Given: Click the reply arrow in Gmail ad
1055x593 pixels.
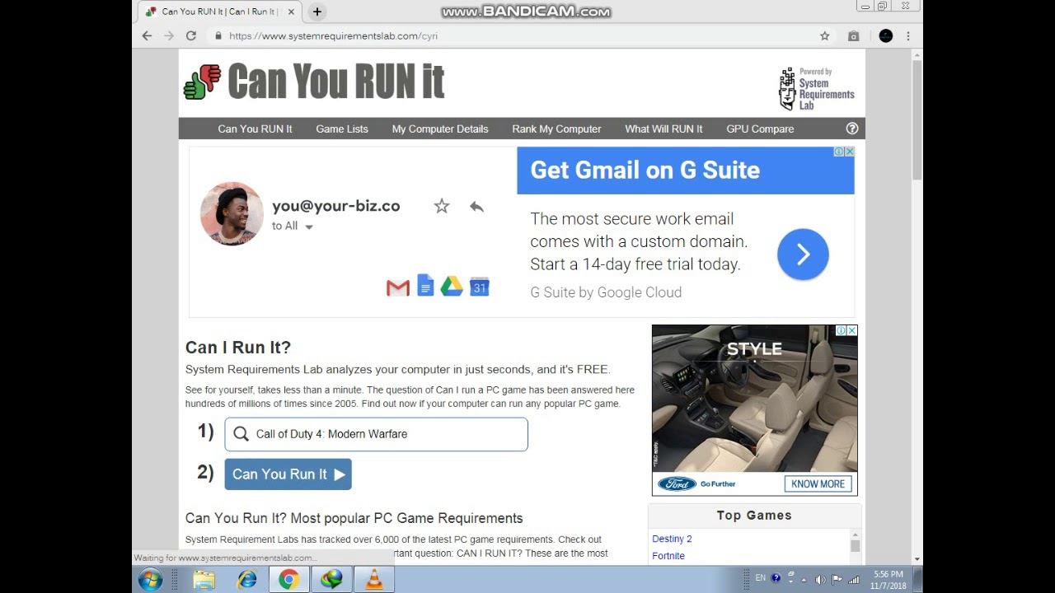Looking at the screenshot, I should click(x=476, y=207).
